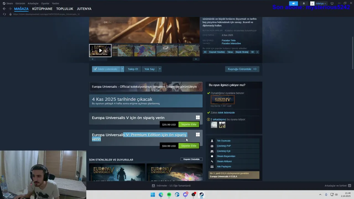Switch to the KÜTÜPHANE tab
Viewport: 354px width, 199px height.
(x=42, y=9)
